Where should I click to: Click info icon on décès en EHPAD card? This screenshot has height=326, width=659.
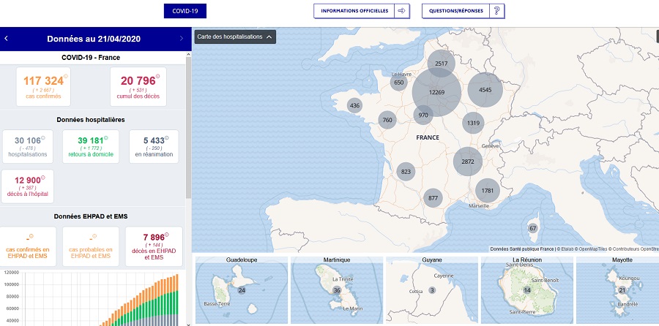169,235
